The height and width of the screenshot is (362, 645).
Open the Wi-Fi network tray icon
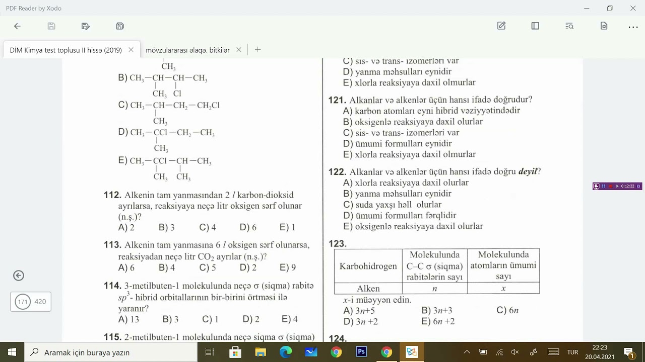tap(499, 352)
